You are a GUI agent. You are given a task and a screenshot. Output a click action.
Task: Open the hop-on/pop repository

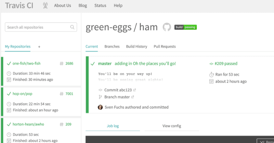(22, 94)
